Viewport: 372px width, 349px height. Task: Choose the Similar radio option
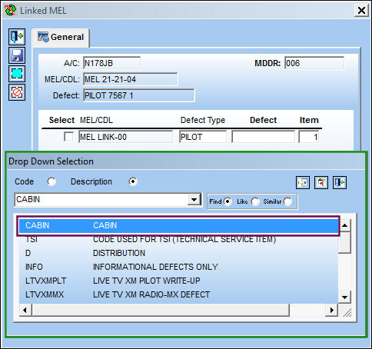(x=287, y=201)
